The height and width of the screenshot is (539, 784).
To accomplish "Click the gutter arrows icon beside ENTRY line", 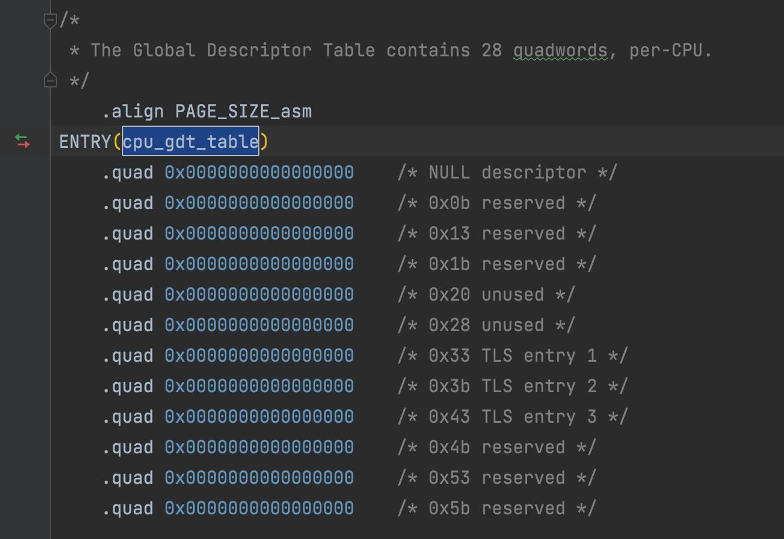I will coord(22,141).
